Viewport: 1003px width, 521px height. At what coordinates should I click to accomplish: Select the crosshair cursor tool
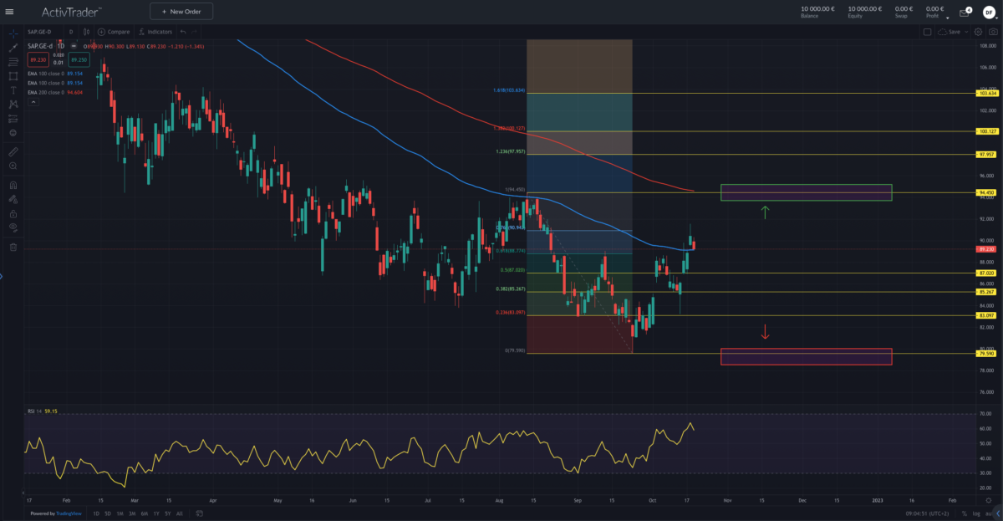coord(13,33)
